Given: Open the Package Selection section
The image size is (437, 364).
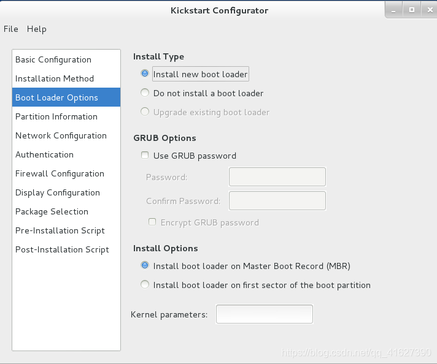Looking at the screenshot, I should (66, 211).
